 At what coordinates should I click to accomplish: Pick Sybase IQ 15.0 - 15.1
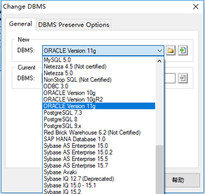click(99, 185)
